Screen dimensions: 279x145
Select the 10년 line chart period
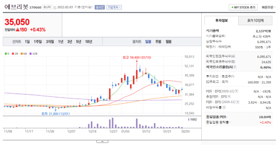point(89,42)
